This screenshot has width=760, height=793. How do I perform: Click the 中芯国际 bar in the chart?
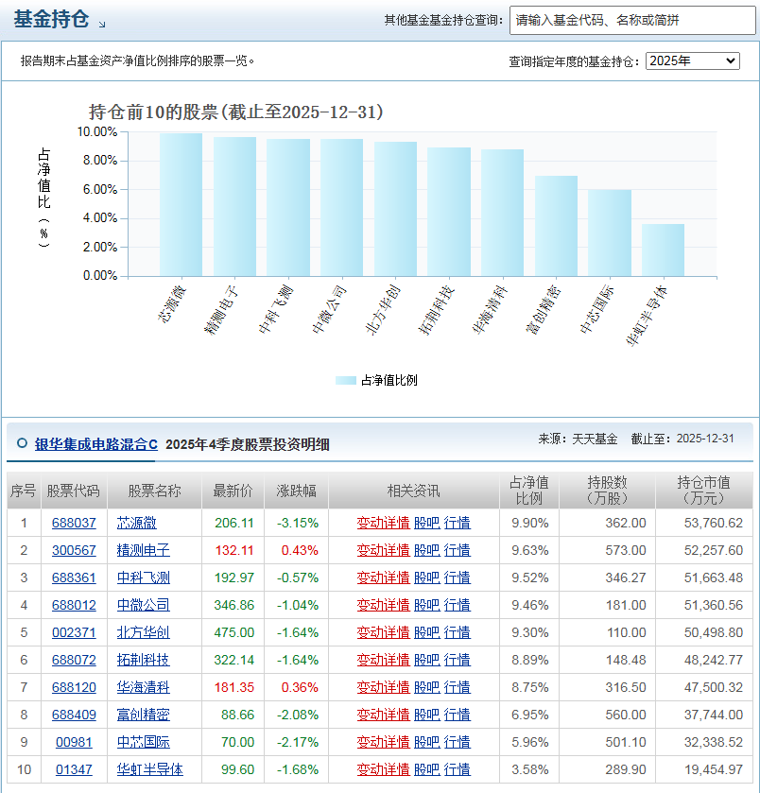[x=610, y=233]
